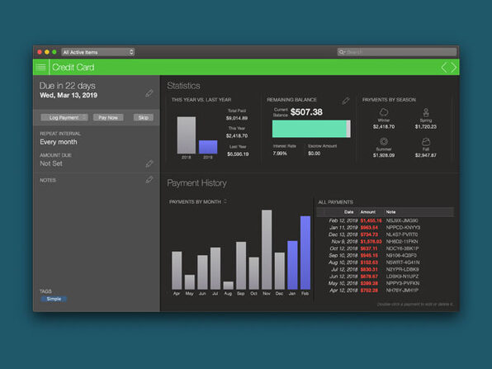Edit the Amount Due with pencil icon
The width and height of the screenshot is (492, 369).
click(149, 163)
